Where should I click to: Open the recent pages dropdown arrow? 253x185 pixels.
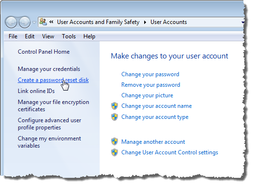point(34,22)
